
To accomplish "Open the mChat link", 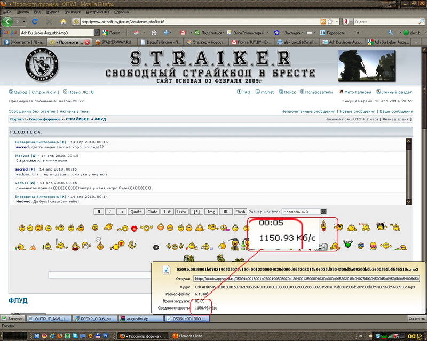I will click(x=265, y=92).
